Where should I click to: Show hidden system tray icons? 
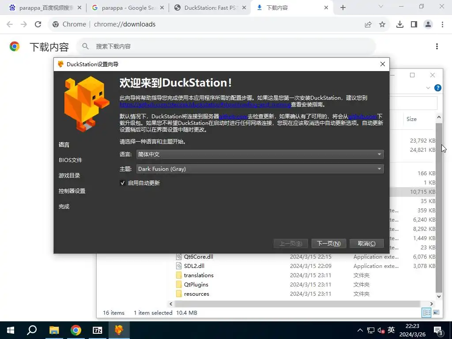pos(360,330)
